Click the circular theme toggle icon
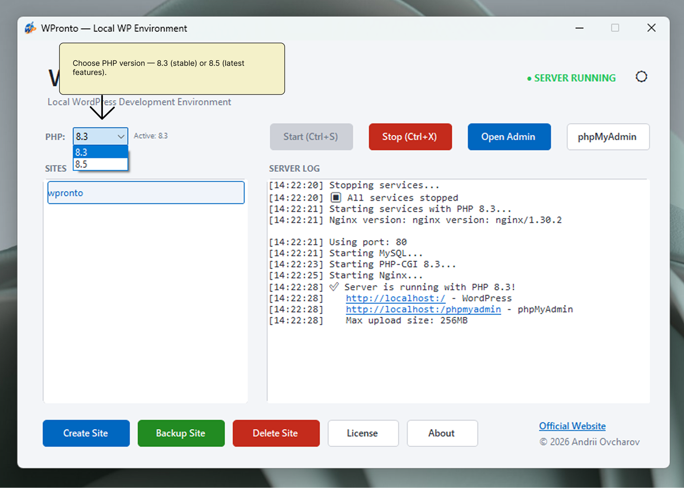 point(641,77)
